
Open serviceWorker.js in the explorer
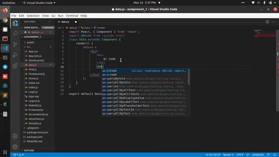pos(38,114)
